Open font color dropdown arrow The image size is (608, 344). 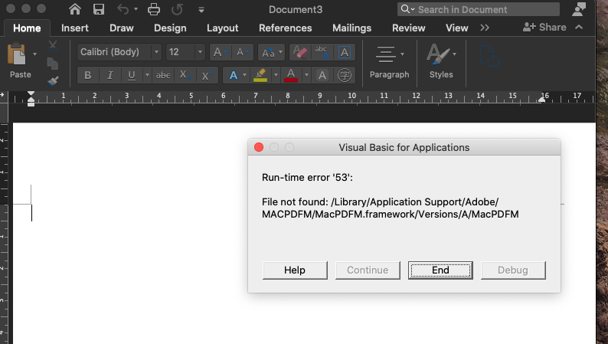(306, 75)
